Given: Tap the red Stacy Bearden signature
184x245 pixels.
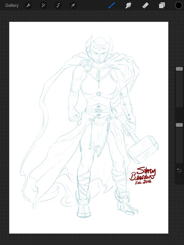Looking at the screenshot, I should (143, 176).
